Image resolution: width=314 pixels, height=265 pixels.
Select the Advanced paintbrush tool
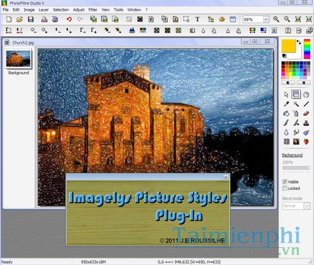[296, 123]
